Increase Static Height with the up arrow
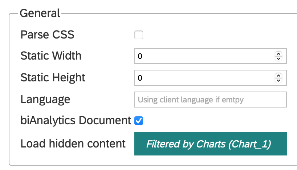This screenshot has height=170, width=297. (278, 76)
